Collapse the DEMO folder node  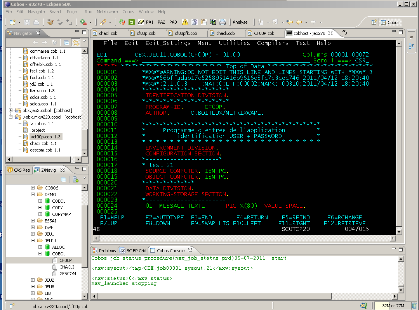pos(33,195)
